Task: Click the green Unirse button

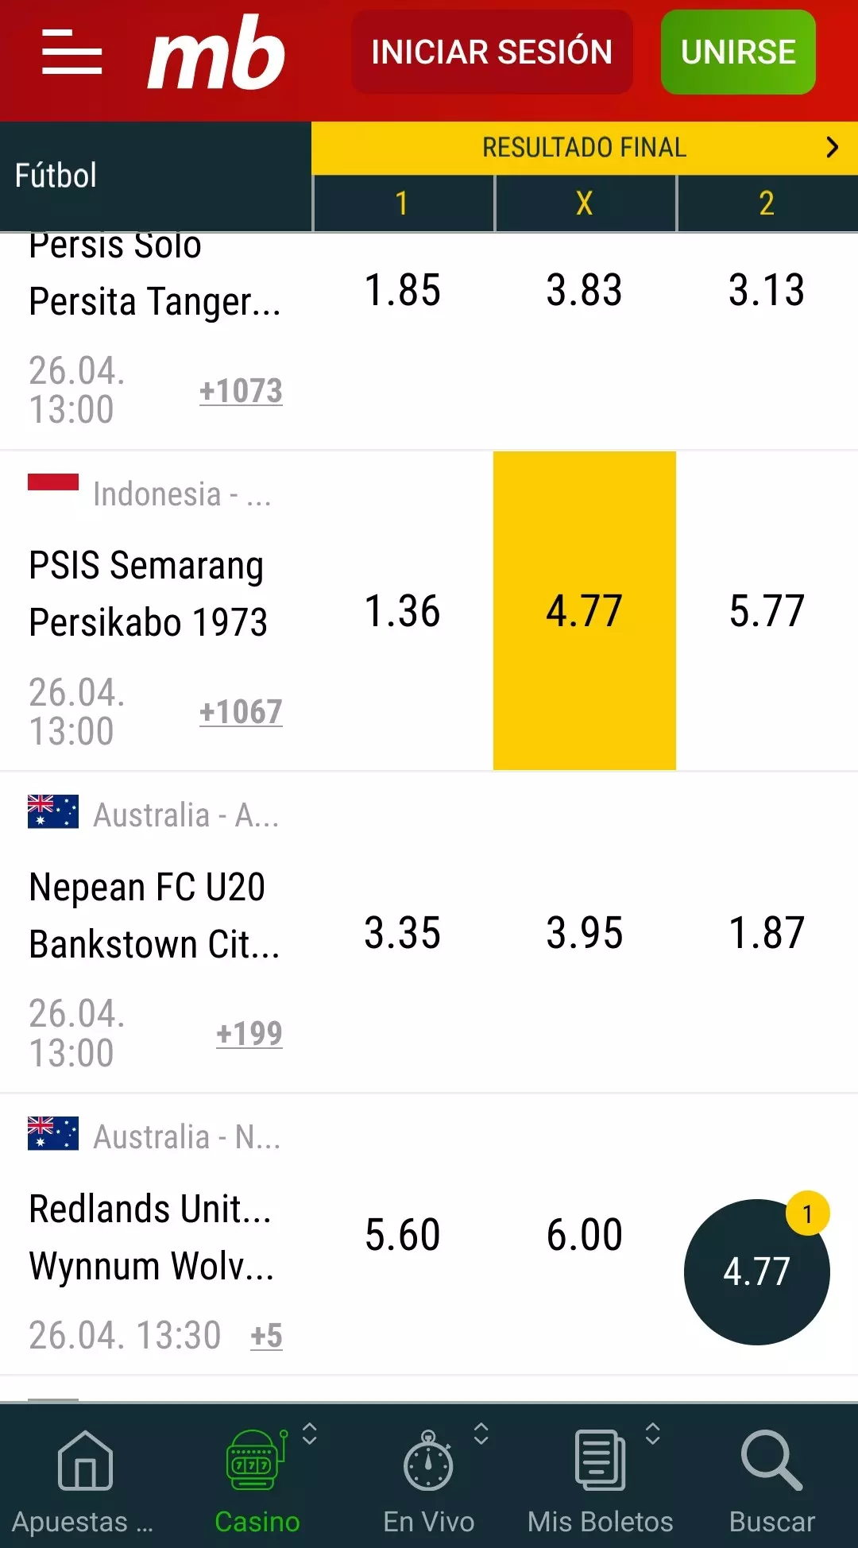Action: coord(738,52)
